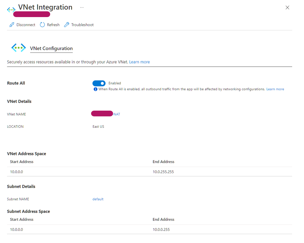This screenshot has width=304, height=243.
Task: Click the Troubleshoot wrench icon
Action: (x=67, y=25)
